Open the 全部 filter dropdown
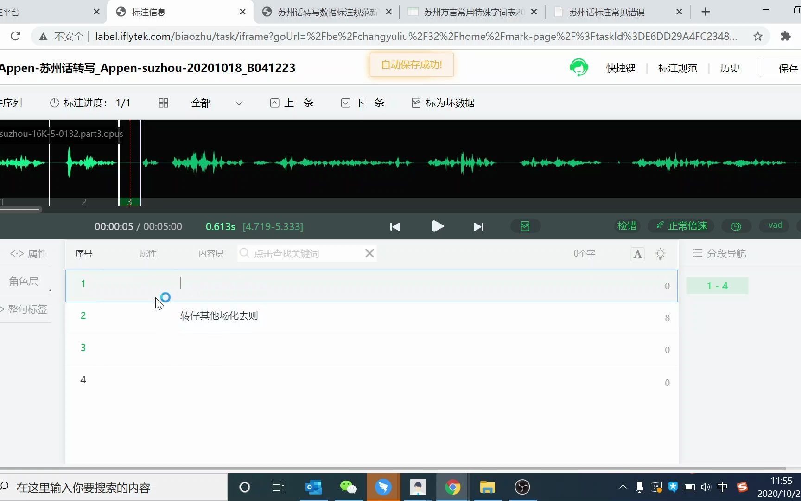 (x=216, y=103)
